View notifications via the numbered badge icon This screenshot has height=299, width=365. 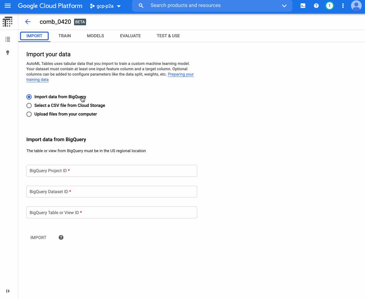tap(329, 6)
